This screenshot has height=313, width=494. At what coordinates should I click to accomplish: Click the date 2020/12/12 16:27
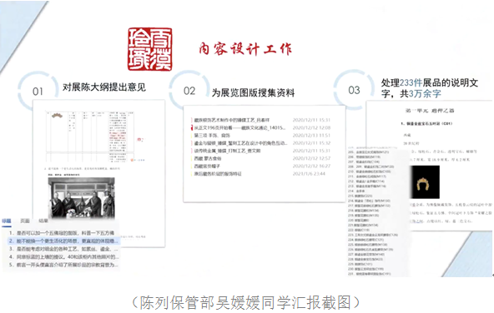pyautogui.click(x=311, y=166)
